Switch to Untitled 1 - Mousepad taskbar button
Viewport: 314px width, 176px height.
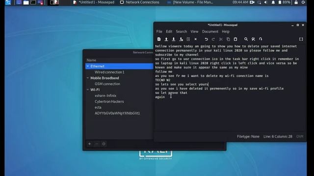pyautogui.click(x=94, y=2)
